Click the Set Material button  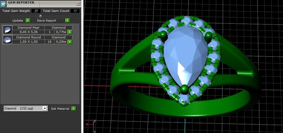[60, 108]
